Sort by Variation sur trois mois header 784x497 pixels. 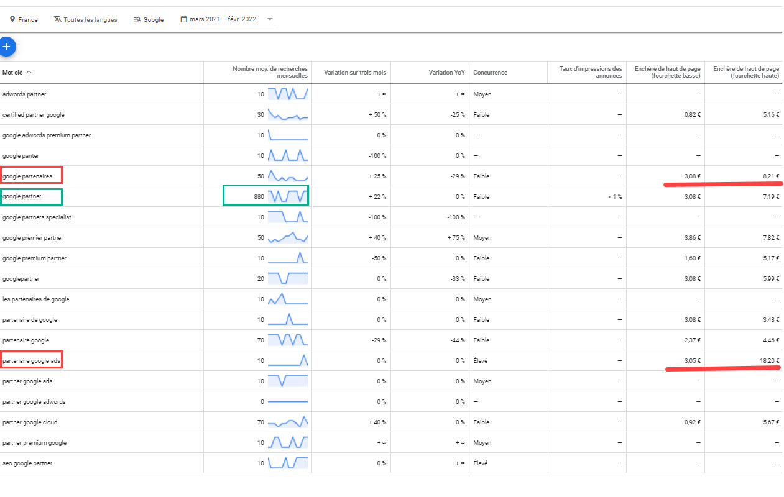(x=355, y=72)
